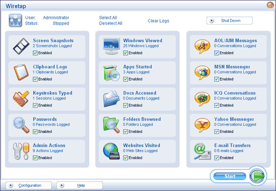Uncheck AOL/AIM Messages Enabled checkbox
The image size is (276, 191).
point(216,53)
